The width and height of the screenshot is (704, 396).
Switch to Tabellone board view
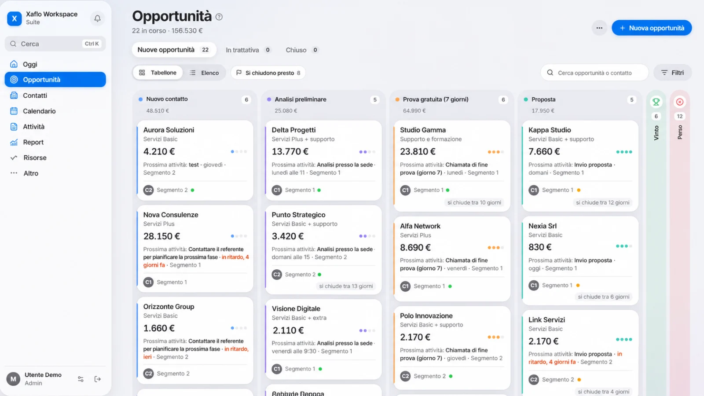tap(158, 73)
